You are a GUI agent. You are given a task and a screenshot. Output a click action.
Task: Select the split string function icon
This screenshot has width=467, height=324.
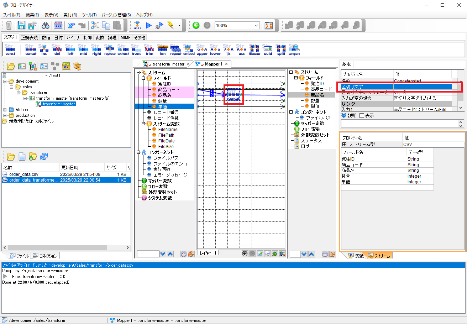point(281,49)
